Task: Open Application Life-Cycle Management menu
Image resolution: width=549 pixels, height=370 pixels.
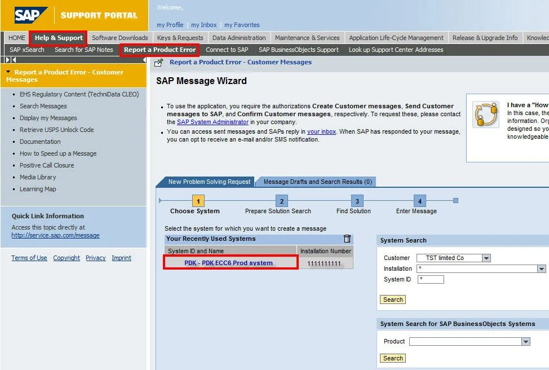Action: click(396, 38)
